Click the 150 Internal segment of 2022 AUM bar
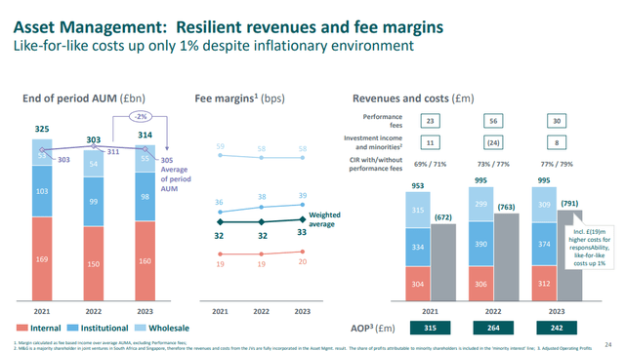The image size is (625, 351). 94,263
